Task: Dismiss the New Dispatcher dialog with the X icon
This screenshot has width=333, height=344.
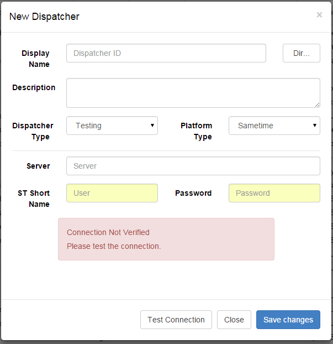Action: coord(319,15)
